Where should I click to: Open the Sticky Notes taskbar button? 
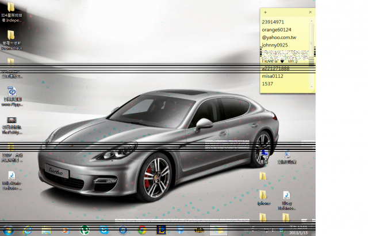tap(218, 230)
